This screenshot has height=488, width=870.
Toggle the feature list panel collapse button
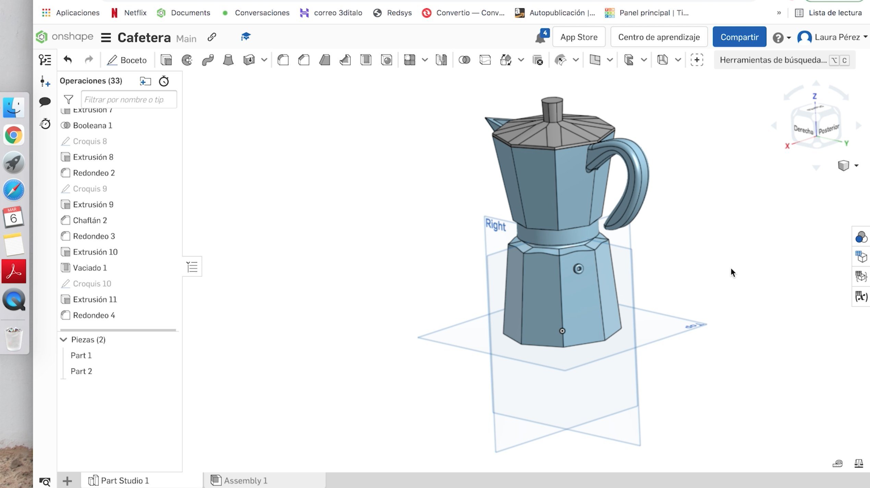(x=192, y=267)
